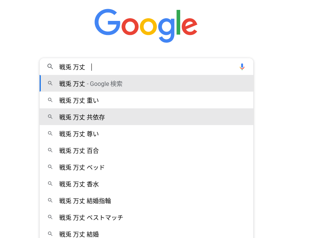Choose suggestion 戦兎 万丈 ベッド
The height and width of the screenshot is (238, 312).
[82, 167]
